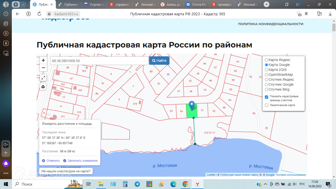The image size is (336, 189).
Task: Open the browser downloads icon
Action: [330, 14]
